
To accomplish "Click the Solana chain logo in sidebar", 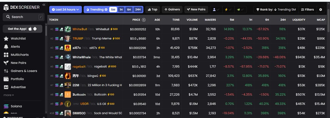I will (6, 106).
